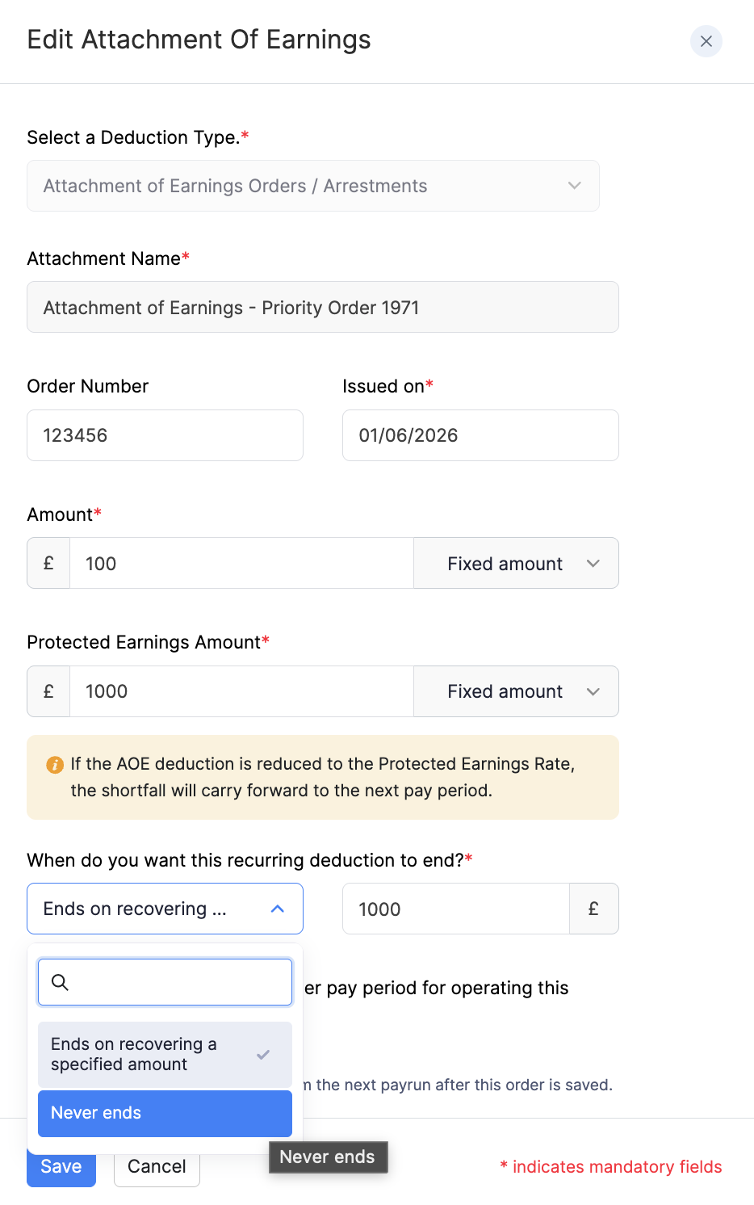Click the Select a Deduction Type label

coord(138,137)
